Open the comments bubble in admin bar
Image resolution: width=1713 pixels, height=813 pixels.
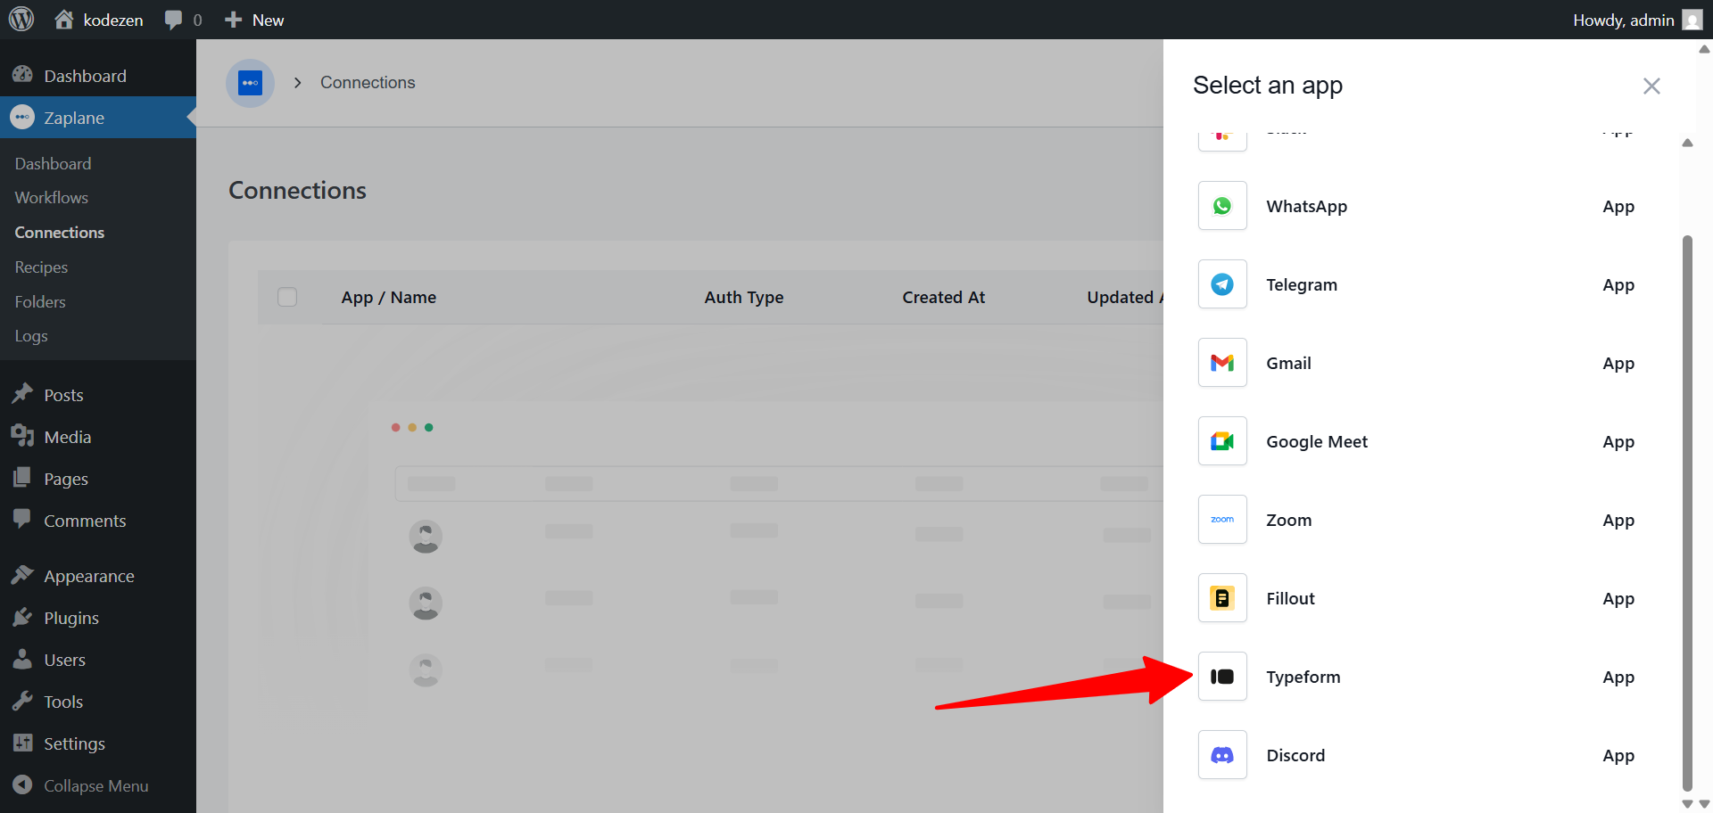pyautogui.click(x=184, y=20)
